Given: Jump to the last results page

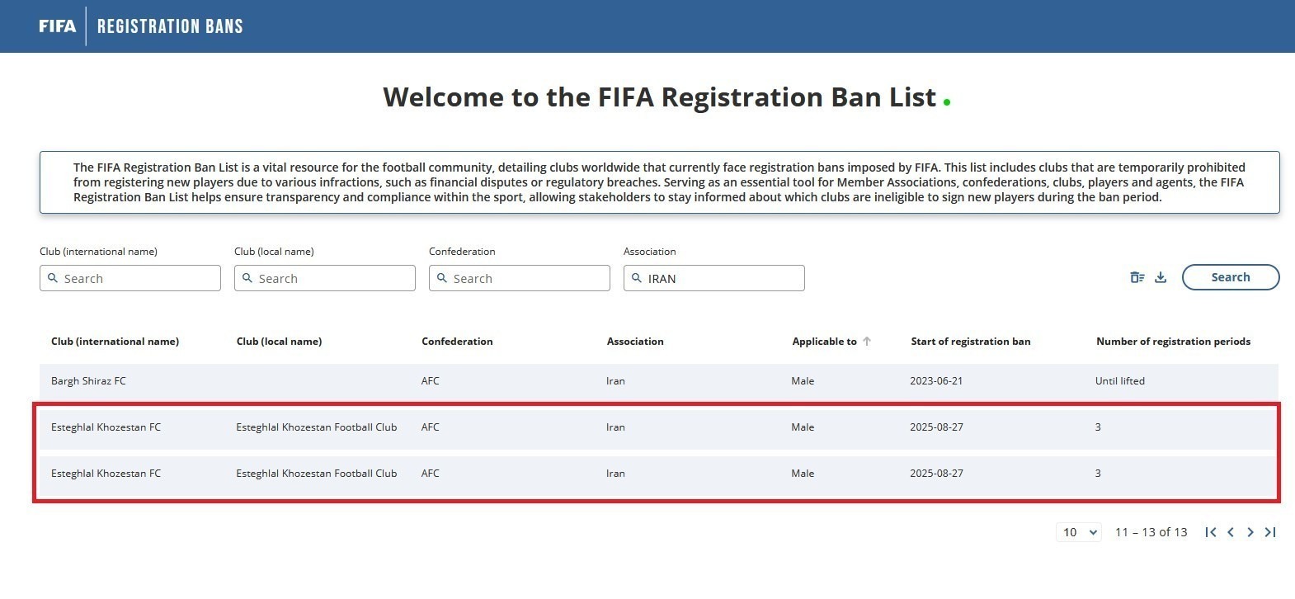Looking at the screenshot, I should (x=1270, y=532).
